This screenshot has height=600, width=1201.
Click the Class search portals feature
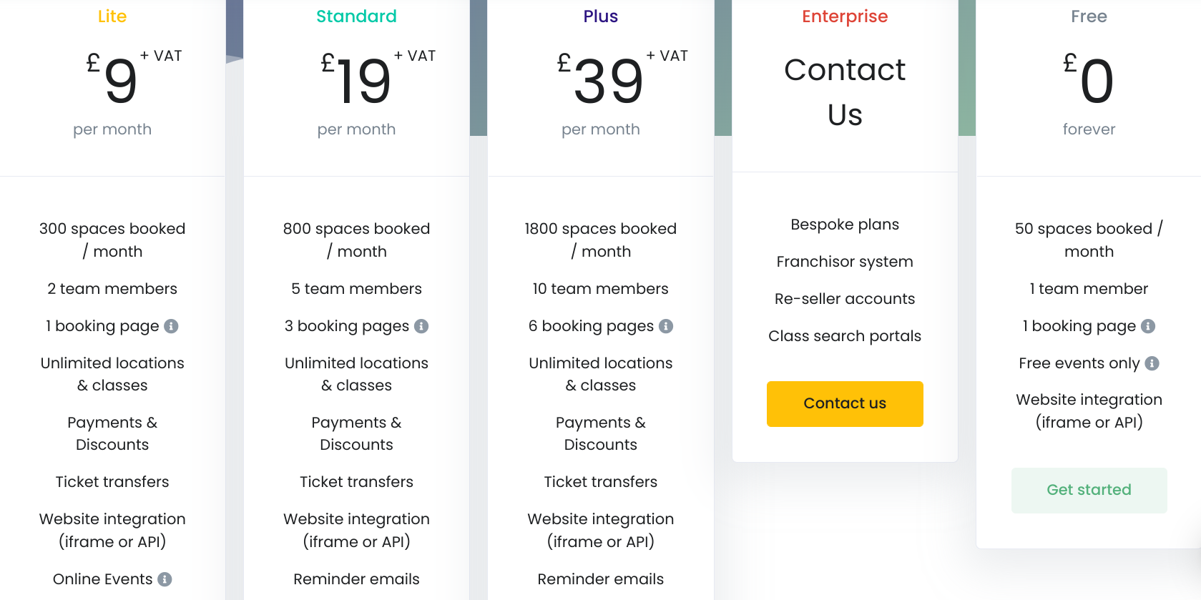845,336
